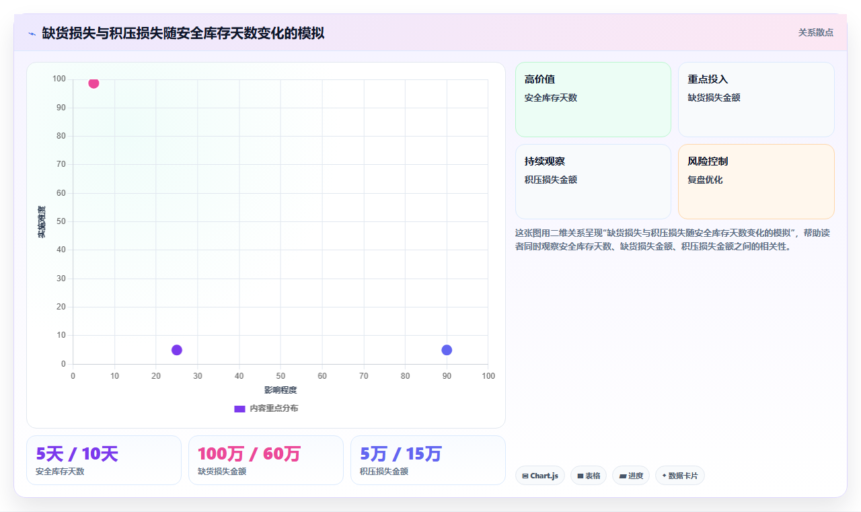The width and height of the screenshot is (861, 512).
Task: Click the 进度 chip icon
Action: pyautogui.click(x=623, y=476)
